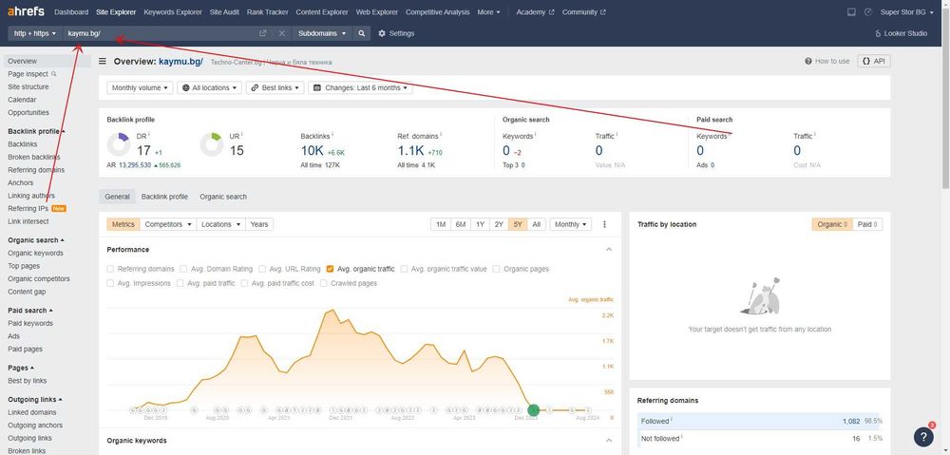Open Backlinks in left sidebar
The image size is (950, 455).
[23, 144]
